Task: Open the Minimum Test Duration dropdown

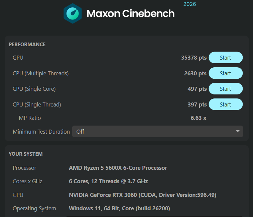Action: (x=157, y=132)
